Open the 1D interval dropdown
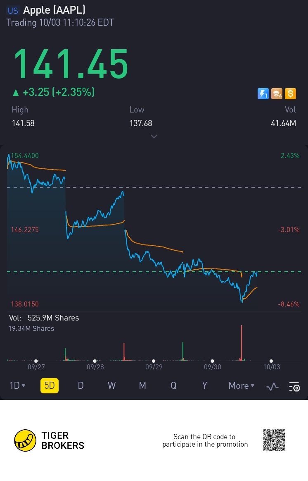This screenshot has height=481, width=308. (x=17, y=385)
